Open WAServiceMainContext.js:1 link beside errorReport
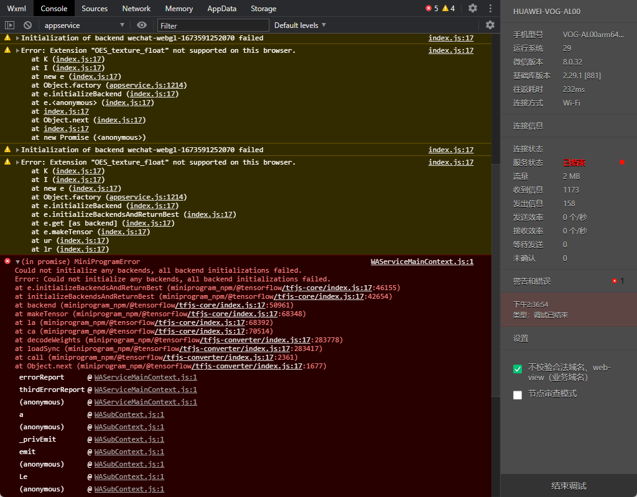This screenshot has height=497, width=637. coord(146,377)
